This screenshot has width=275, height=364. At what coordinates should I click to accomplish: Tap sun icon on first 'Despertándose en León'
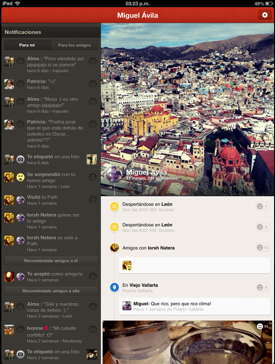[114, 207]
